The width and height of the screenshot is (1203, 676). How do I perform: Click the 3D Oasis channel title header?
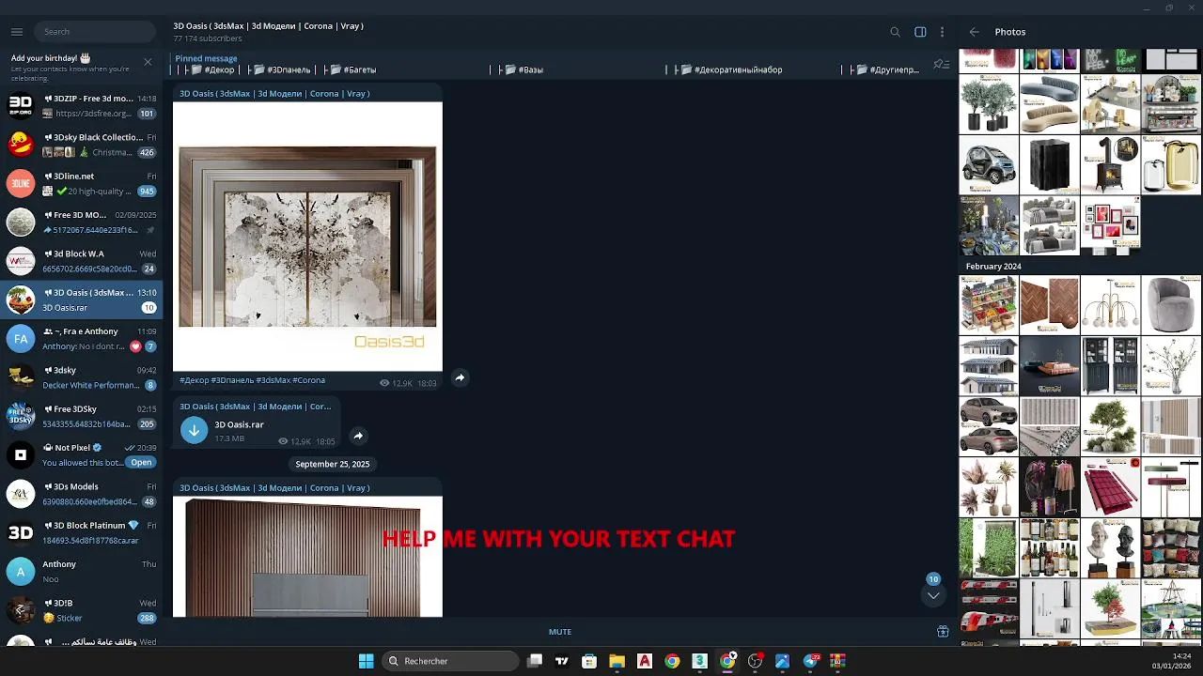point(268,26)
